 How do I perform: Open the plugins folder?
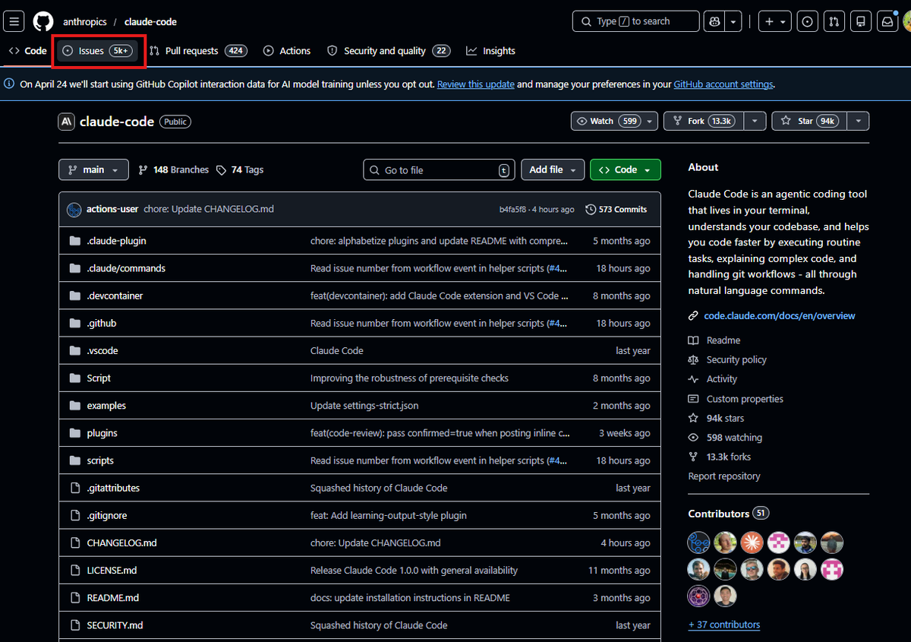(102, 433)
